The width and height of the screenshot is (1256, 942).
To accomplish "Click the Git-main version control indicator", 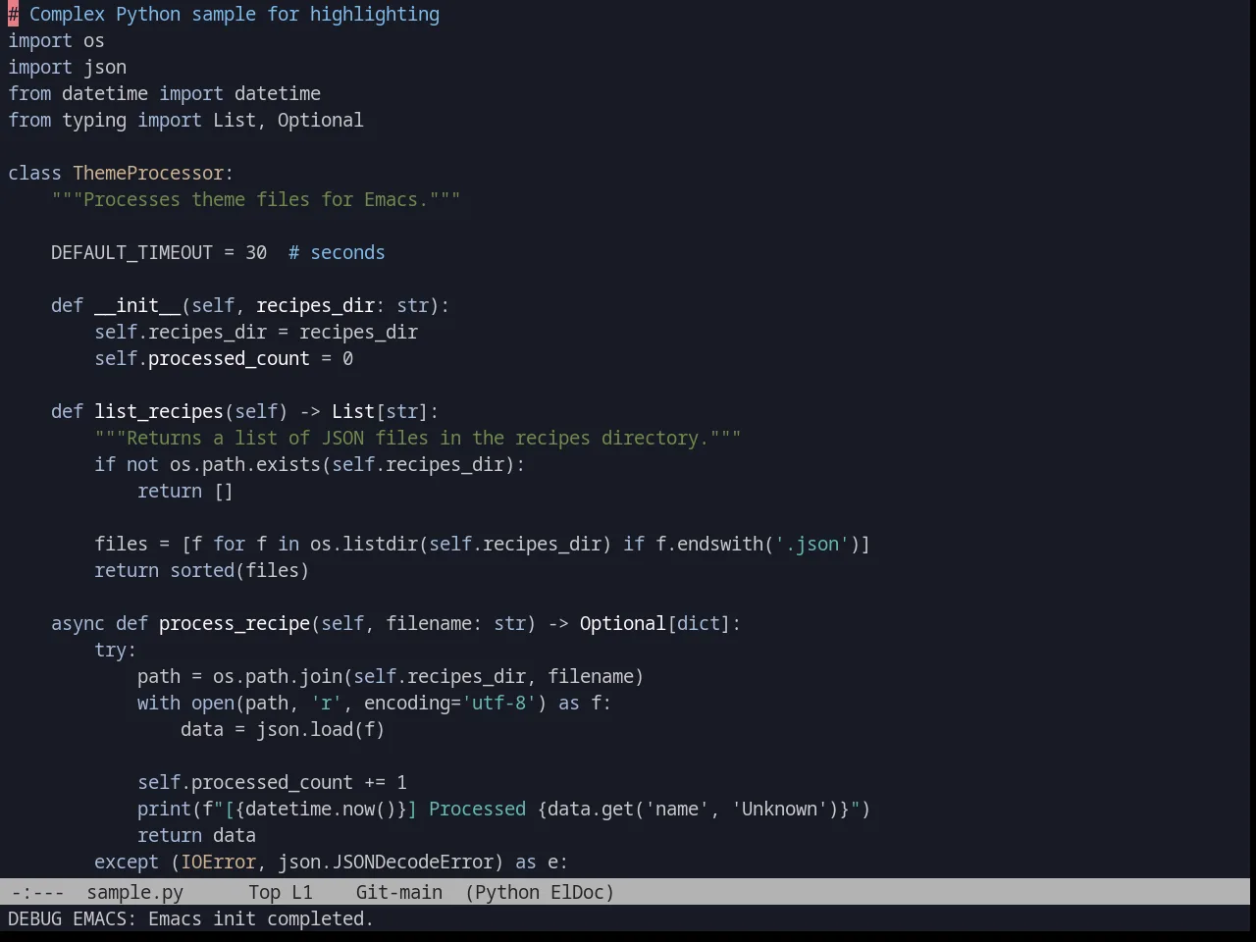I will coord(398,892).
